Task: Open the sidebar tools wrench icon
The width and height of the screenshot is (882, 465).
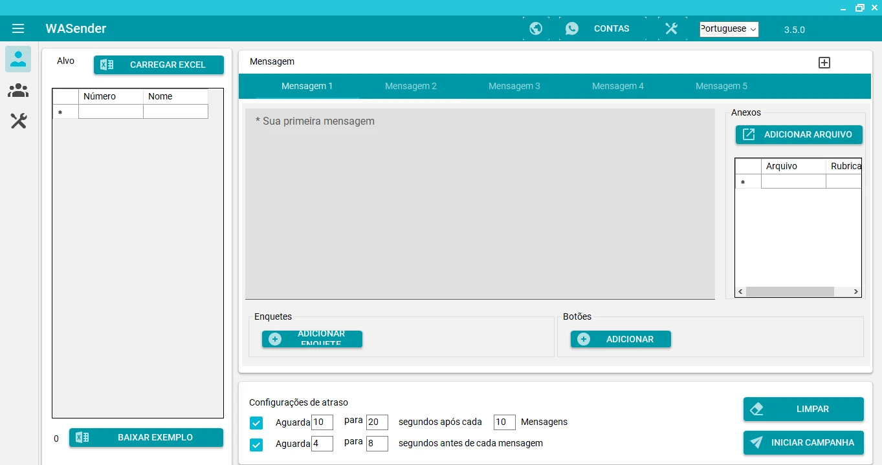Action: click(x=18, y=121)
